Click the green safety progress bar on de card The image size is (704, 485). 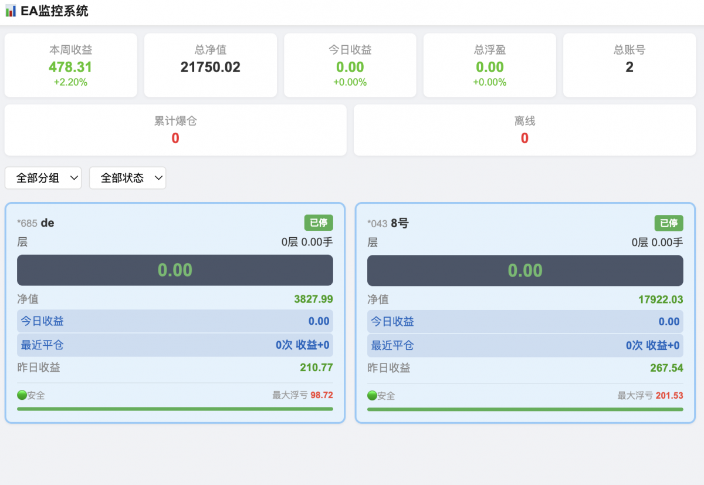coord(175,409)
